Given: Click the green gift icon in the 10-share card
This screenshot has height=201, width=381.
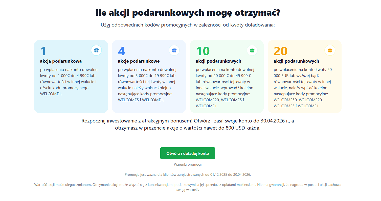Looking at the screenshot, I should tap(252, 50).
